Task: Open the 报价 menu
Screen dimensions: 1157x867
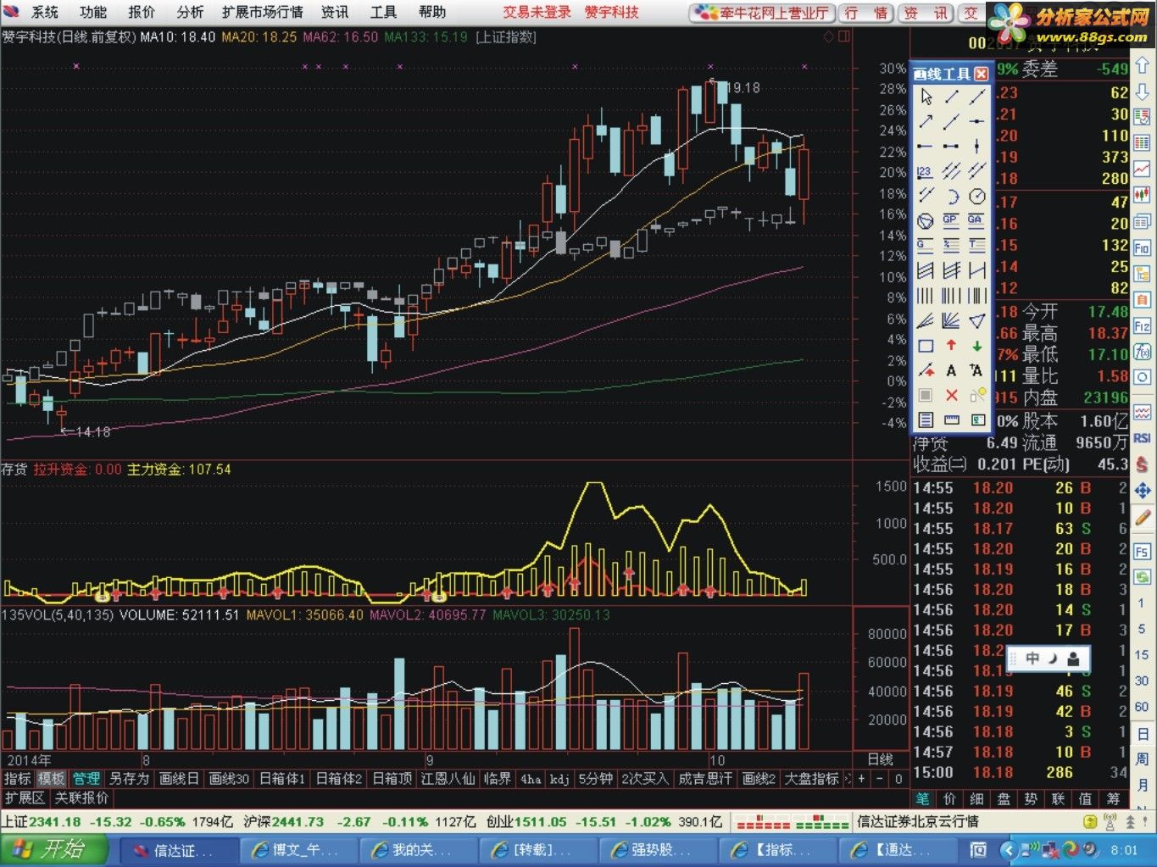Action: tap(142, 12)
